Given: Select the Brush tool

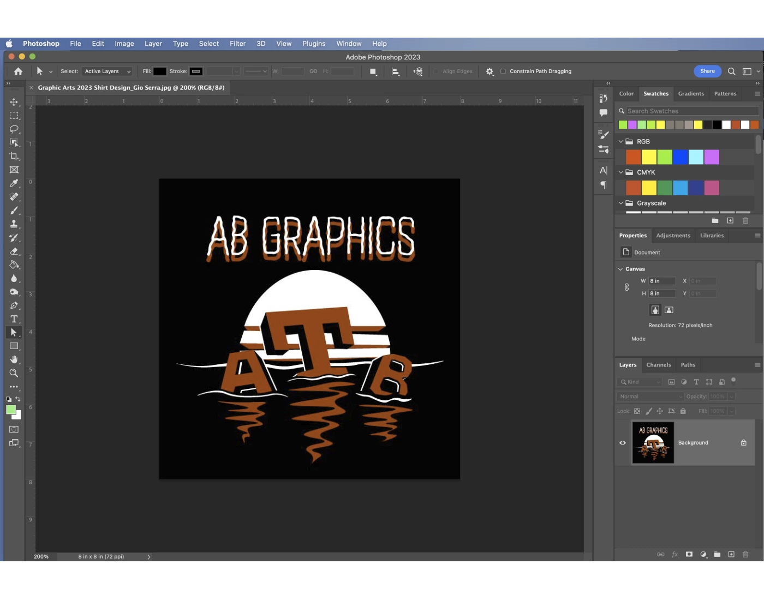Looking at the screenshot, I should click(14, 211).
